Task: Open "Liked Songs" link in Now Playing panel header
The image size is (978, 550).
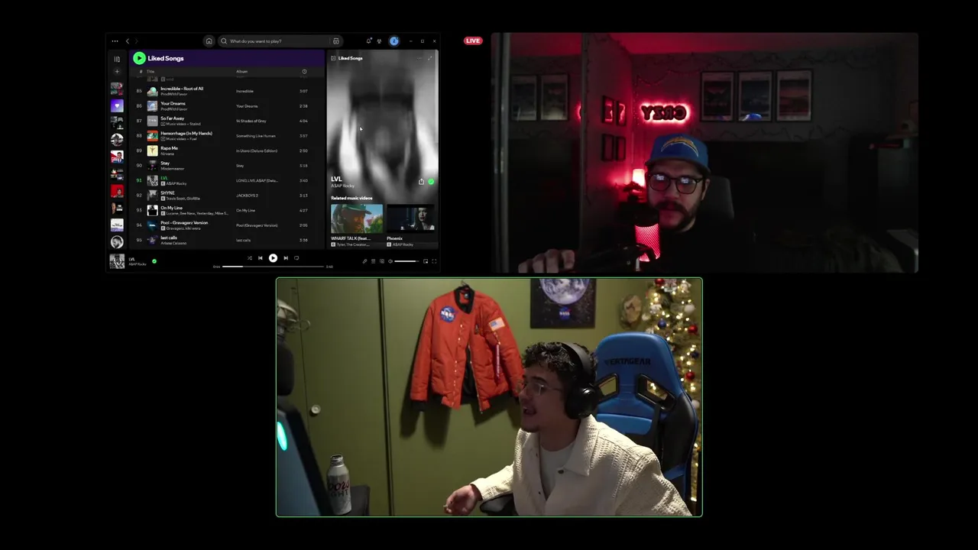Action: click(350, 58)
